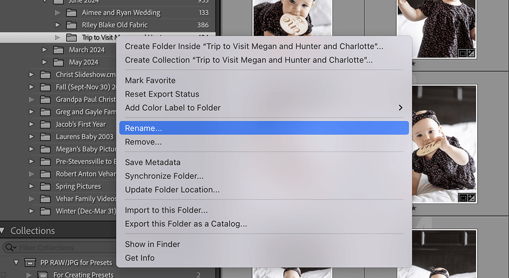Collapse the Collections panel header triangle

2,231
